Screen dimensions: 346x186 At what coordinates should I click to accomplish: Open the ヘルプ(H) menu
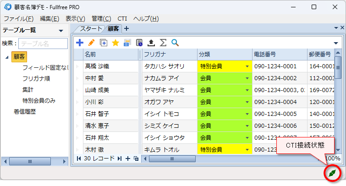tap(146, 19)
